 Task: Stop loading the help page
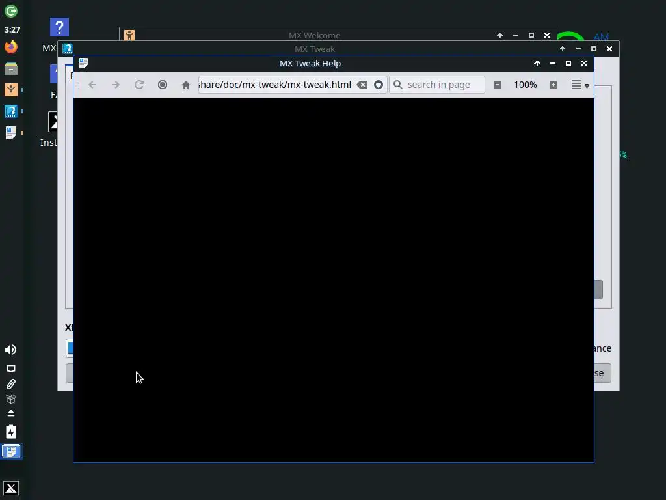tap(162, 85)
